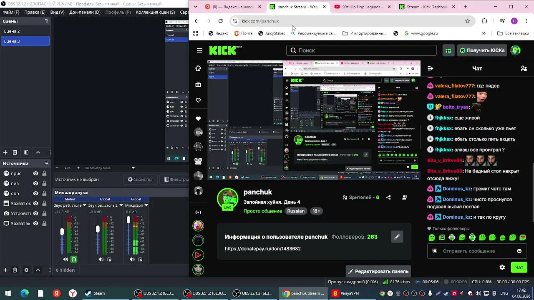
Task: Show more bookmarks with chevron
Action: pos(484,33)
